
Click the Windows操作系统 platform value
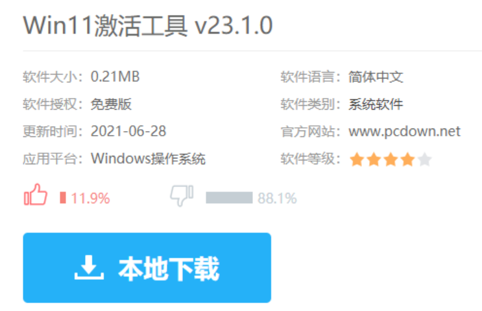(x=148, y=158)
